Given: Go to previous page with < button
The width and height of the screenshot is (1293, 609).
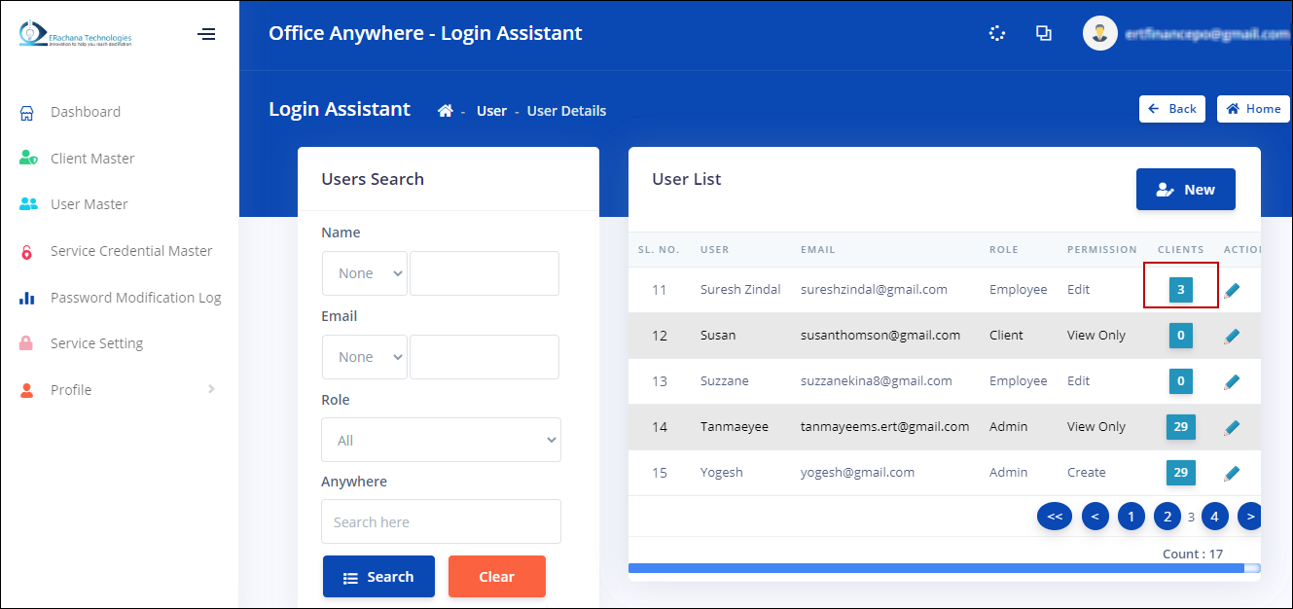Looking at the screenshot, I should click(x=1095, y=517).
